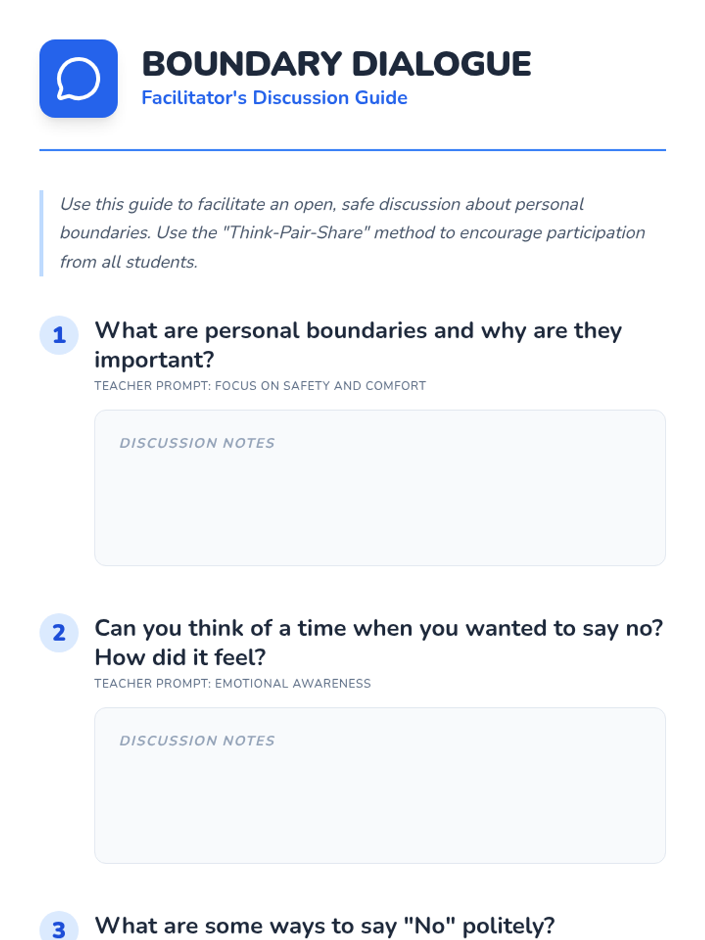
Task: Click the second Discussion Notes placeholder label
Action: point(197,741)
